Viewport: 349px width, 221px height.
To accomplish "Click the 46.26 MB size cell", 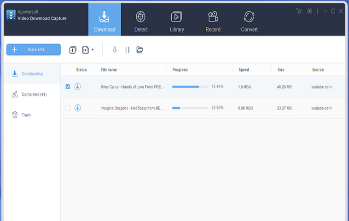I will [x=284, y=87].
